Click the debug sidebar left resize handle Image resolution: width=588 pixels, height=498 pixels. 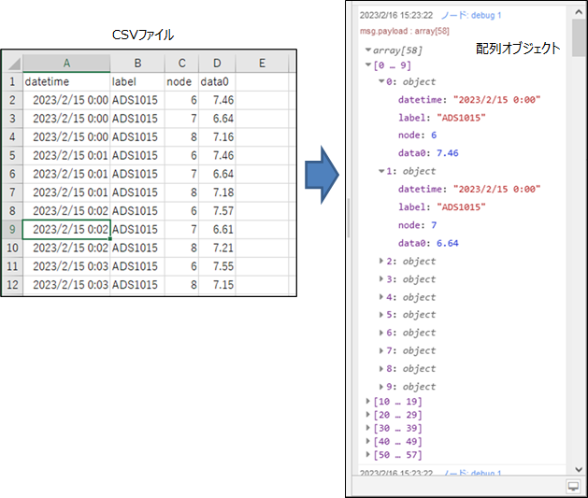(x=349, y=217)
